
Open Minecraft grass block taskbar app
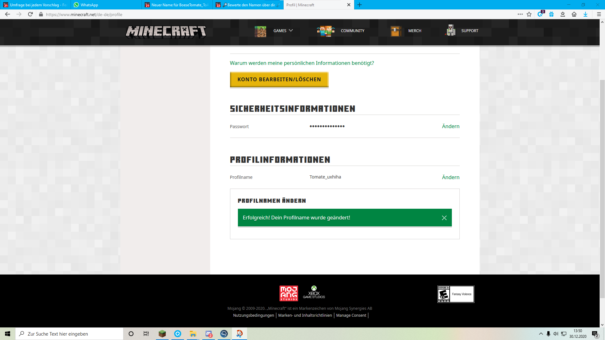pos(162,334)
